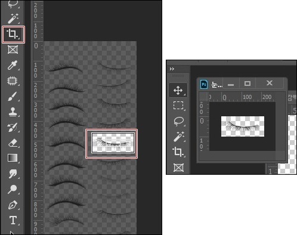
Task: Select the Smudge tool
Action: [x=13, y=174]
